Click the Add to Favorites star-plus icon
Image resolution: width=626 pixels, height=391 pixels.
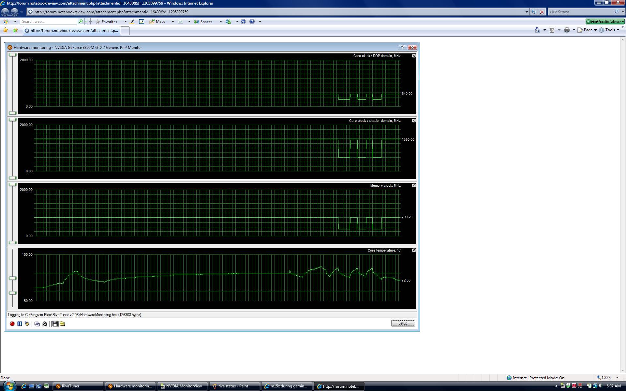click(15, 30)
